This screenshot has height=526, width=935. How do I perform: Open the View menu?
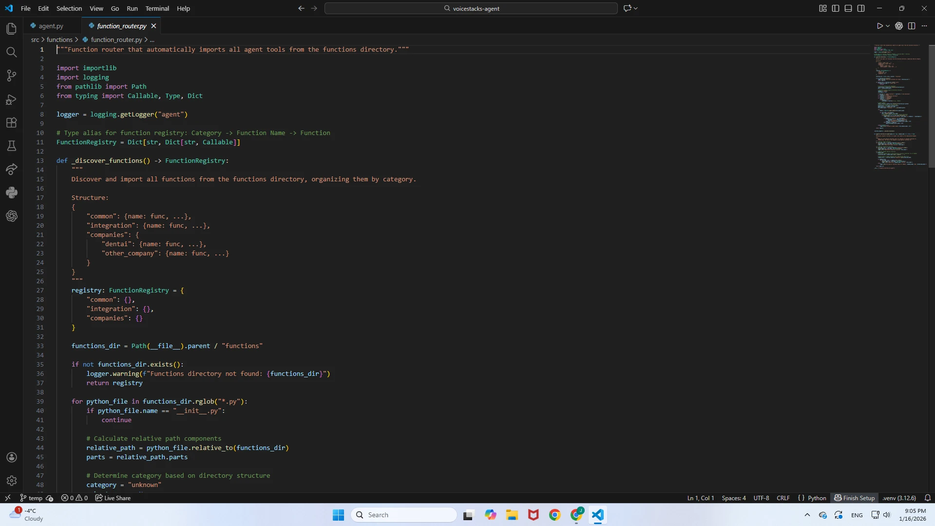pyautogui.click(x=96, y=8)
